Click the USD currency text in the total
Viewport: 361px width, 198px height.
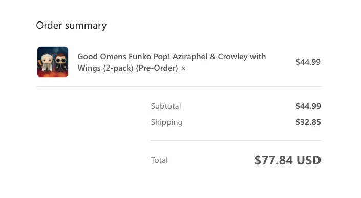click(309, 160)
